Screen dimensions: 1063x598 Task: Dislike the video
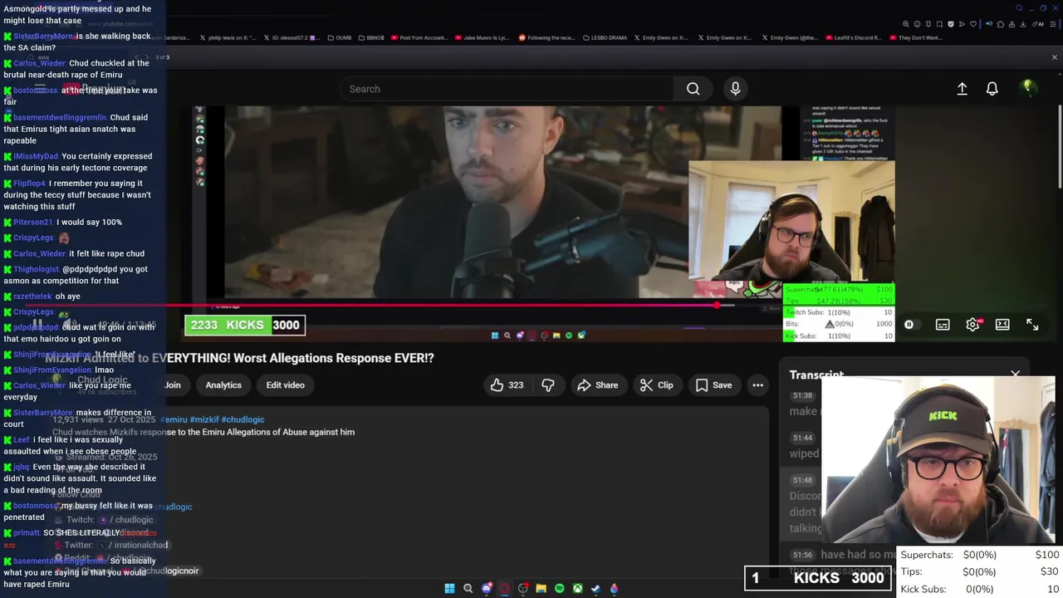(548, 385)
